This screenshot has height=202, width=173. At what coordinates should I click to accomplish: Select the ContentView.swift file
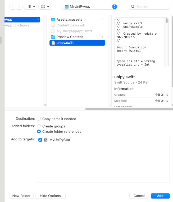71,25
